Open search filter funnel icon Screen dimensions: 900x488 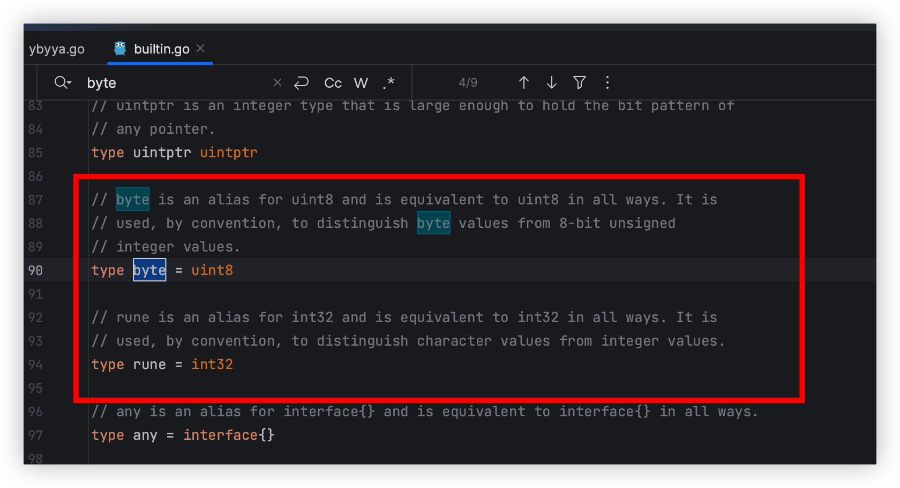click(580, 82)
